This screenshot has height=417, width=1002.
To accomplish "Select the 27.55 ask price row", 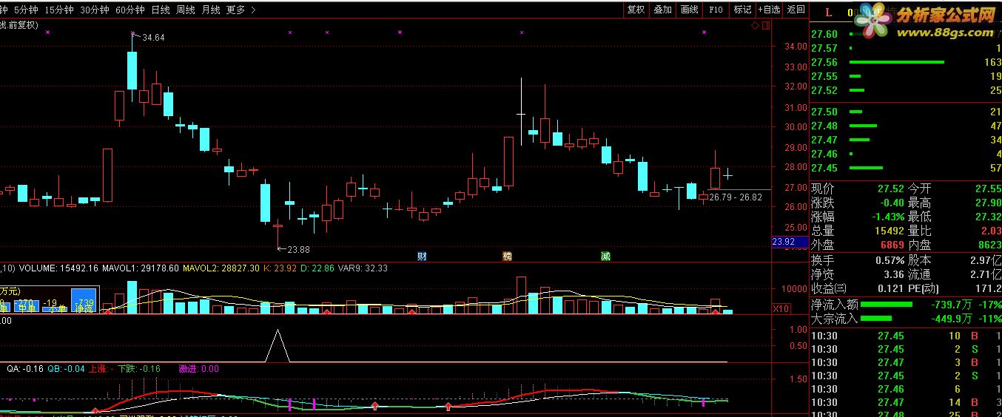I will point(906,76).
